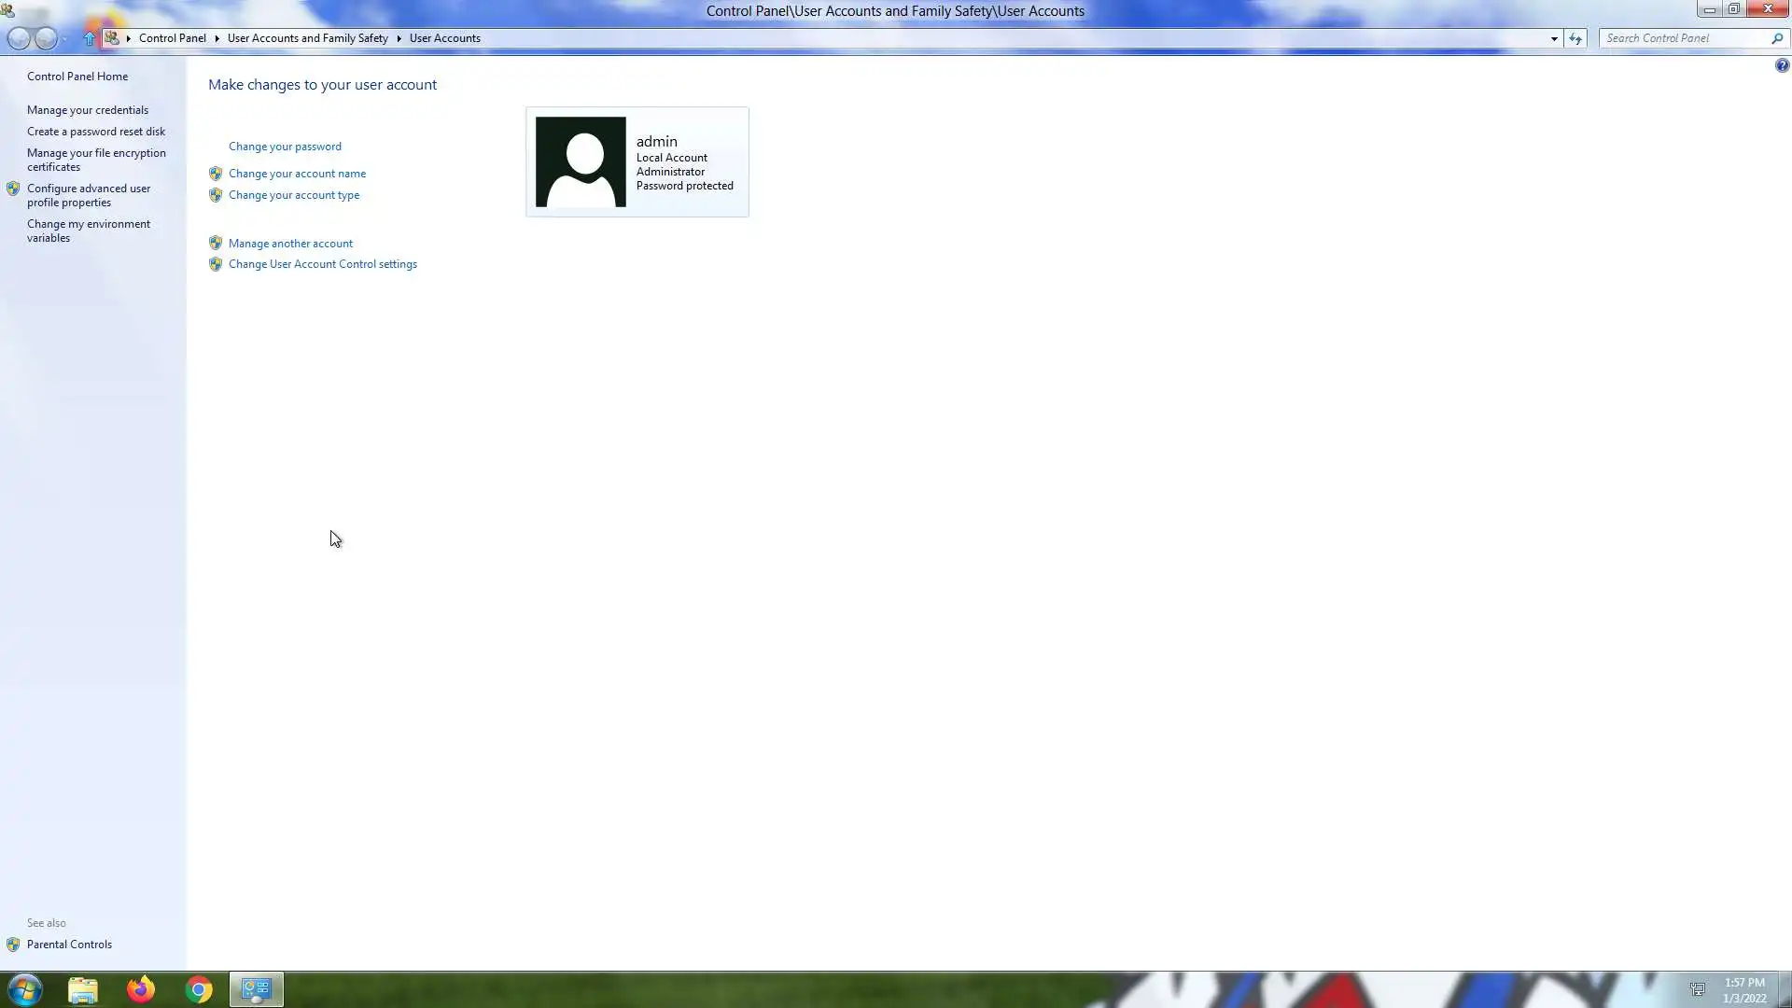
Task: Click the Back navigation arrow button
Action: 19,38
